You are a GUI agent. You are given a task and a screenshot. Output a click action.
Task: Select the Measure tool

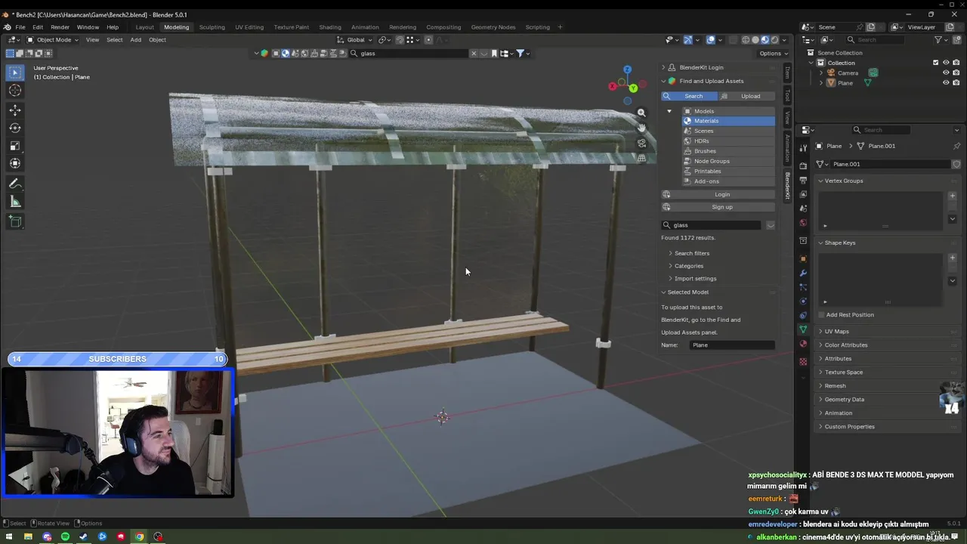(15, 202)
